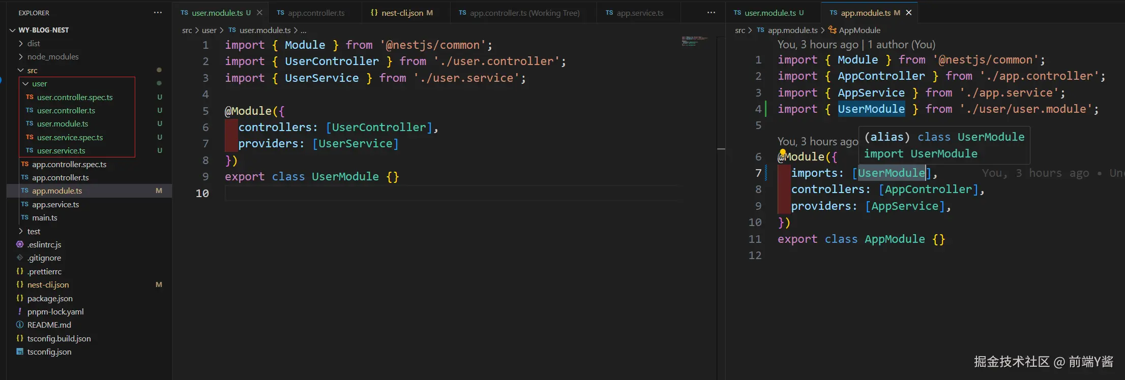1125x380 pixels.
Task: Click UserModule inside the imports array
Action: (x=891, y=173)
